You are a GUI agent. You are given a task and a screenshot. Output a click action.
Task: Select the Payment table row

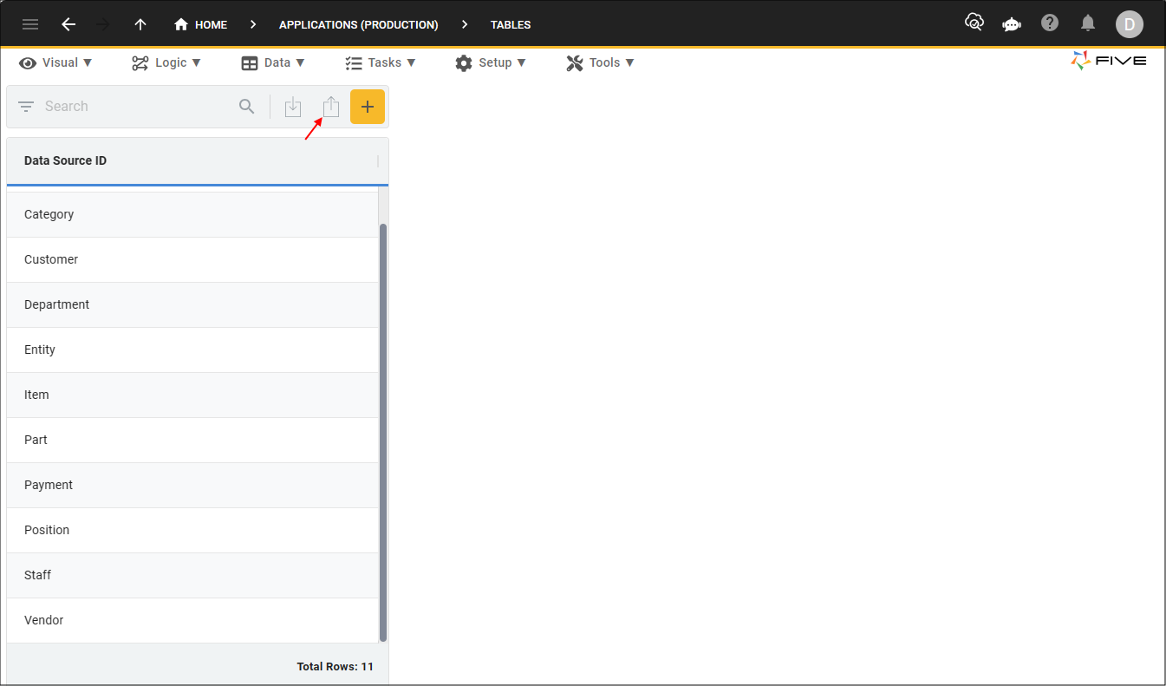coord(192,485)
